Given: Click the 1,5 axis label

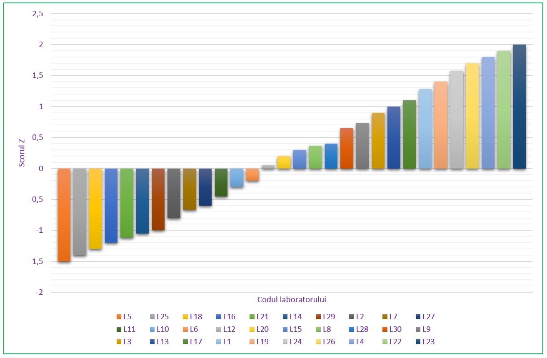Looking at the screenshot, I should click(x=37, y=76).
